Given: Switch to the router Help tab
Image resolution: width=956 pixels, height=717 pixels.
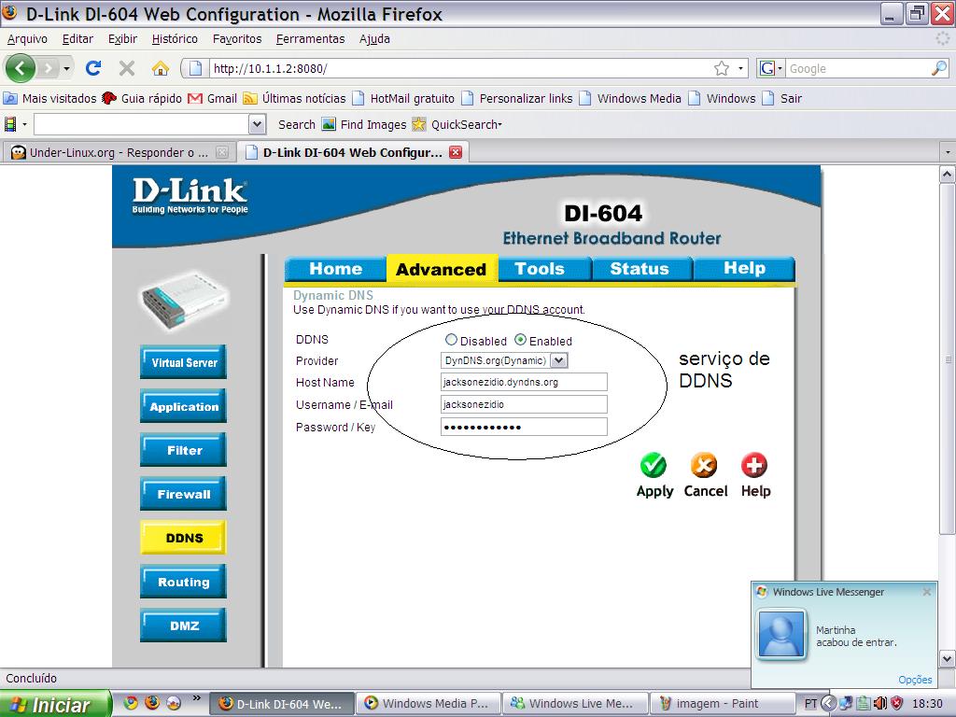Looking at the screenshot, I should click(744, 269).
